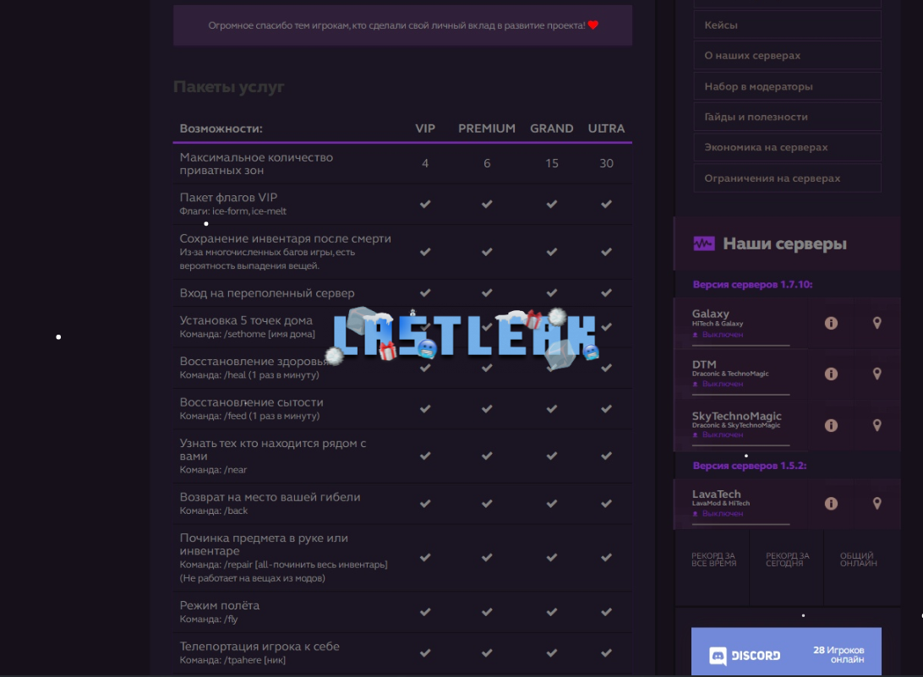Click map pin icon for Galaxy server
923x677 pixels.
877,323
